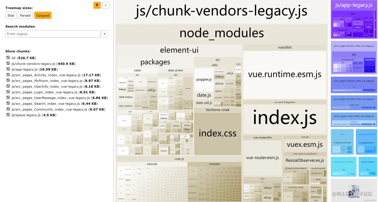Switch treemap size to Parsed

(x=25, y=15)
